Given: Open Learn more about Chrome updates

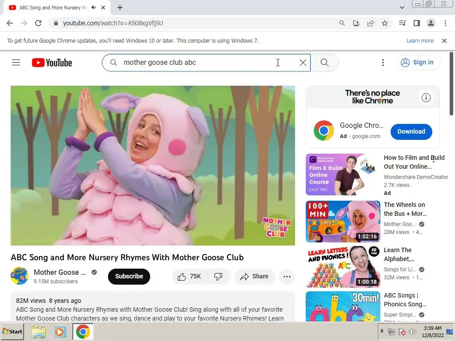Looking at the screenshot, I should (x=419, y=41).
